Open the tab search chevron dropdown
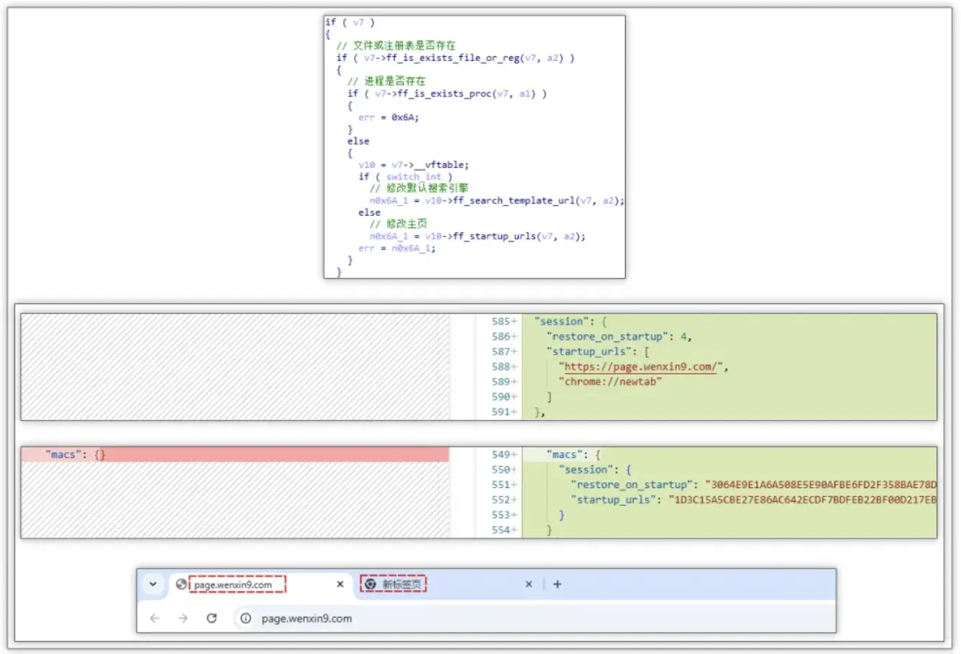 tap(152, 584)
